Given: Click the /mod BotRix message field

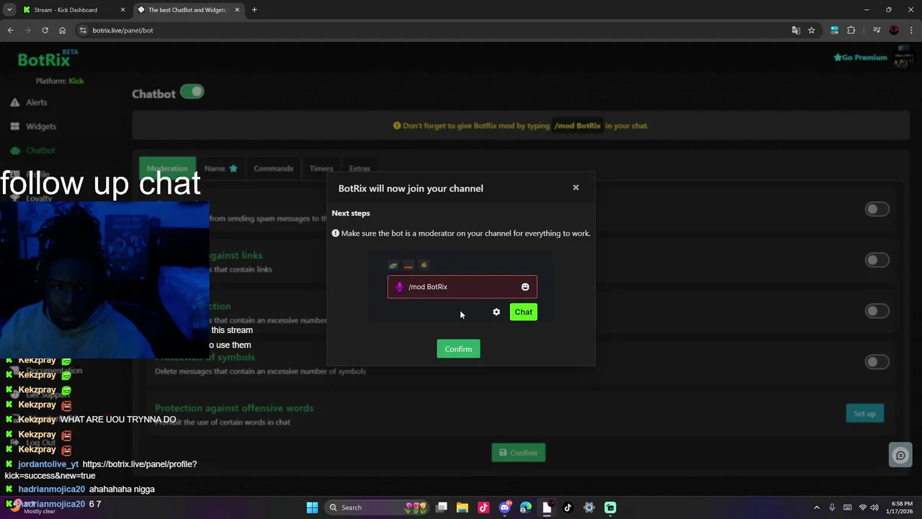Looking at the screenshot, I should [x=462, y=287].
